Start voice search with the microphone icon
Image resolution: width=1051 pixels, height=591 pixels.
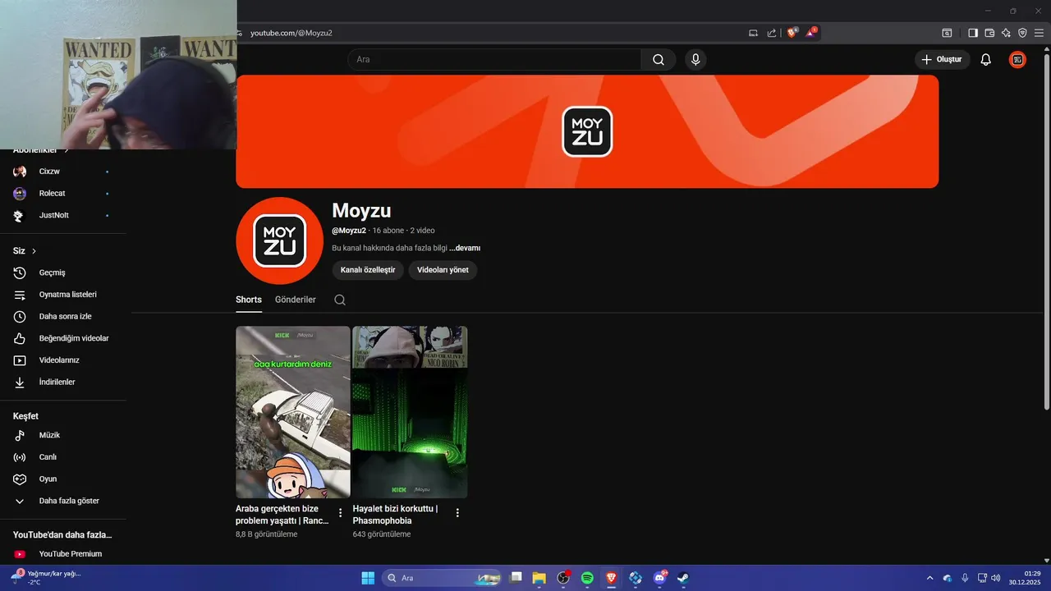click(x=695, y=60)
